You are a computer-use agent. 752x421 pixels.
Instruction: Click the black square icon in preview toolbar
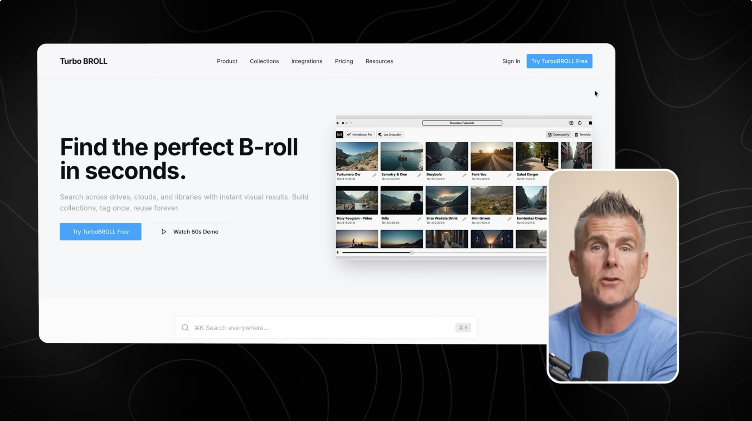590,123
